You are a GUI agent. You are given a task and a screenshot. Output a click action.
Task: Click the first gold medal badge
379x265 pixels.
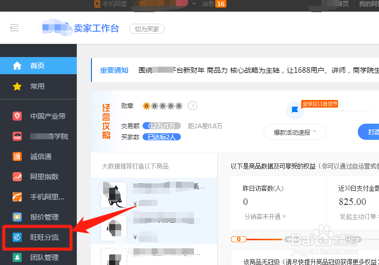click(x=146, y=105)
